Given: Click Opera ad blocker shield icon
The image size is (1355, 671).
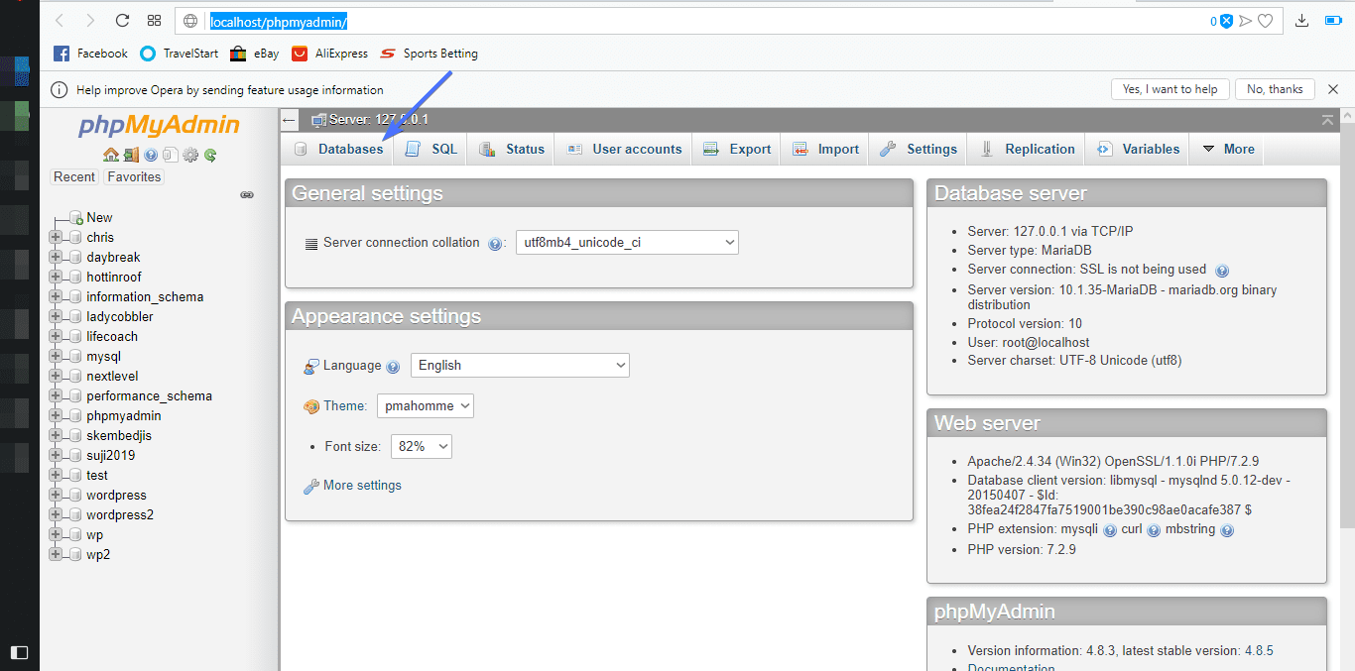Looking at the screenshot, I should pyautogui.click(x=1226, y=21).
